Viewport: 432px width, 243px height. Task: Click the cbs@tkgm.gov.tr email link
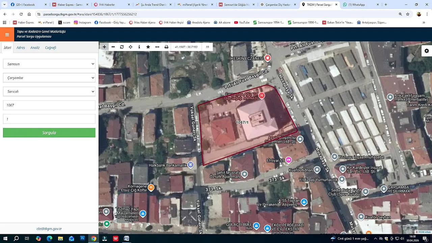pyautogui.click(x=49, y=229)
